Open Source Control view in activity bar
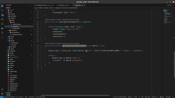Image resolution: width=175 pixels, height=98 pixels. click(2, 15)
